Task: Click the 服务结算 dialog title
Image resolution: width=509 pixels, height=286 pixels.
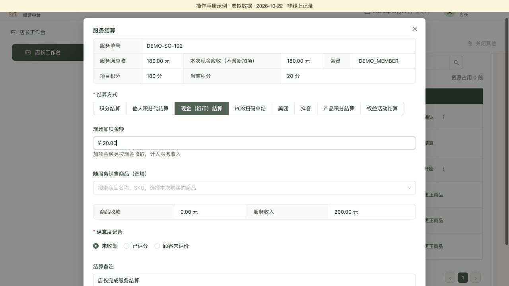Action: click(104, 30)
